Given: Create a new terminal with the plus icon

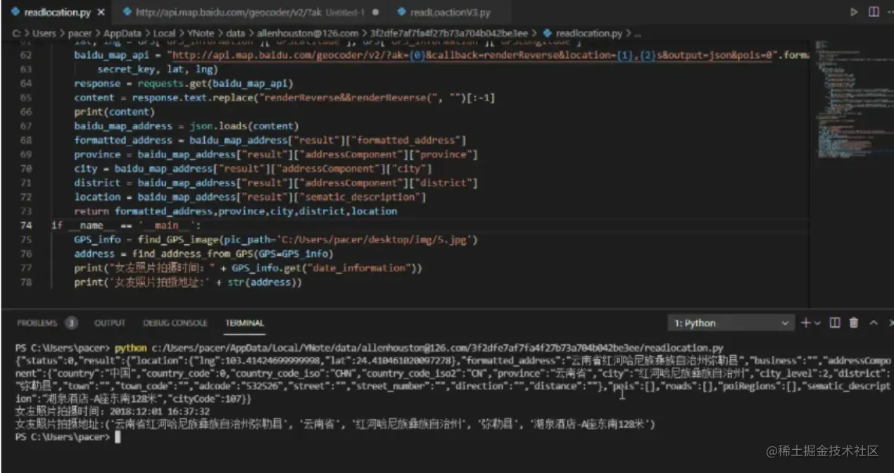Looking at the screenshot, I should pos(805,323).
